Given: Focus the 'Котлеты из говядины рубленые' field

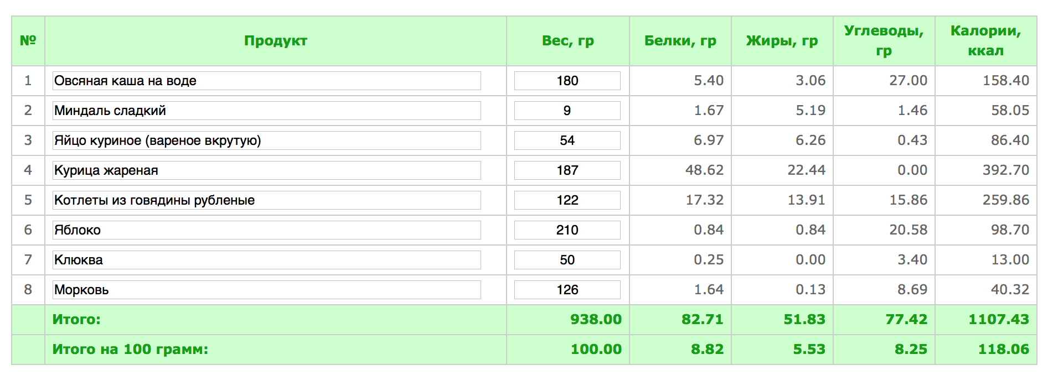Looking at the screenshot, I should [266, 200].
